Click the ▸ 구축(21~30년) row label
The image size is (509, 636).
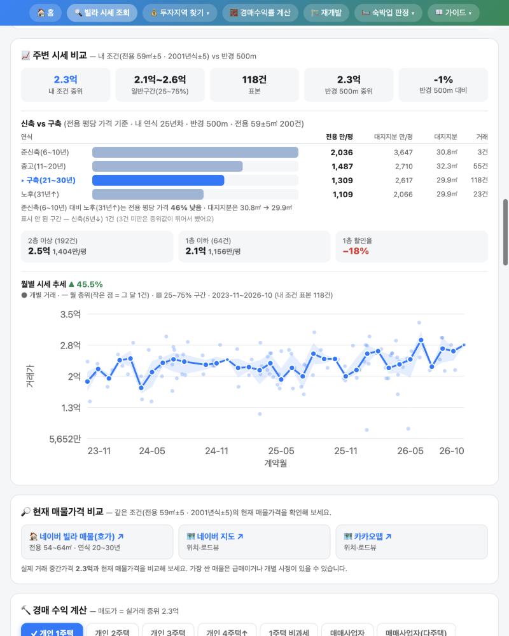[x=48, y=180]
